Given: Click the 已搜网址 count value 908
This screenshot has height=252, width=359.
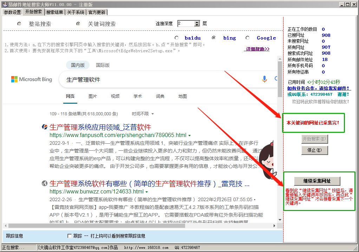Looking at the screenshot, I should 326,35.
